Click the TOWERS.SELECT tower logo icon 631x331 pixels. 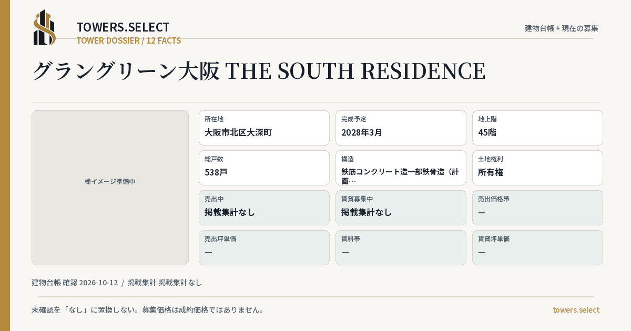pos(45,27)
